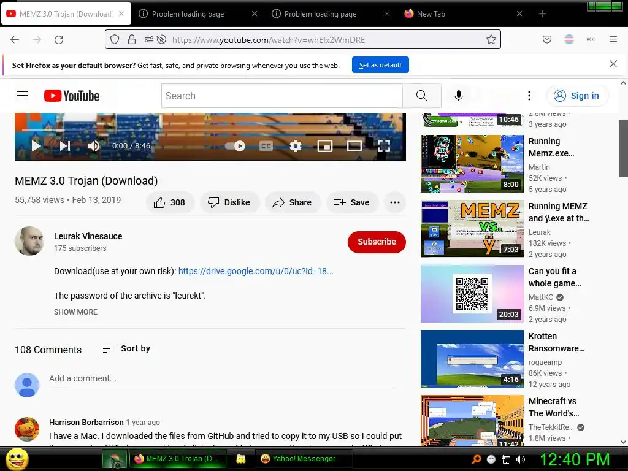
Task: Open the player settings gear
Action: (x=296, y=146)
